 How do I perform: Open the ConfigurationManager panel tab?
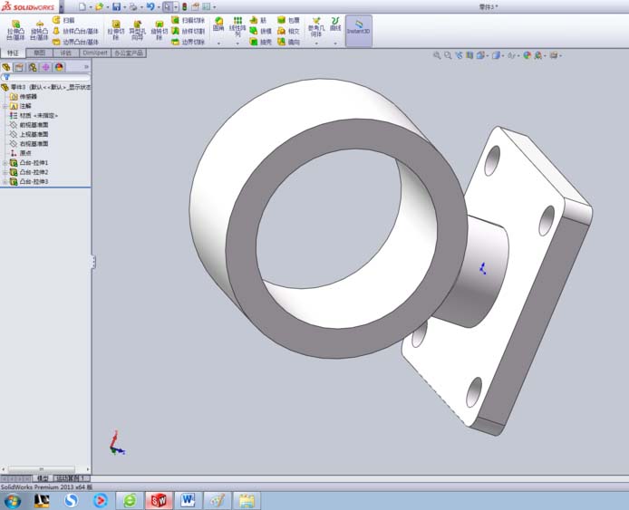point(33,67)
